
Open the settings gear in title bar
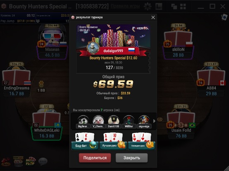point(147,7)
